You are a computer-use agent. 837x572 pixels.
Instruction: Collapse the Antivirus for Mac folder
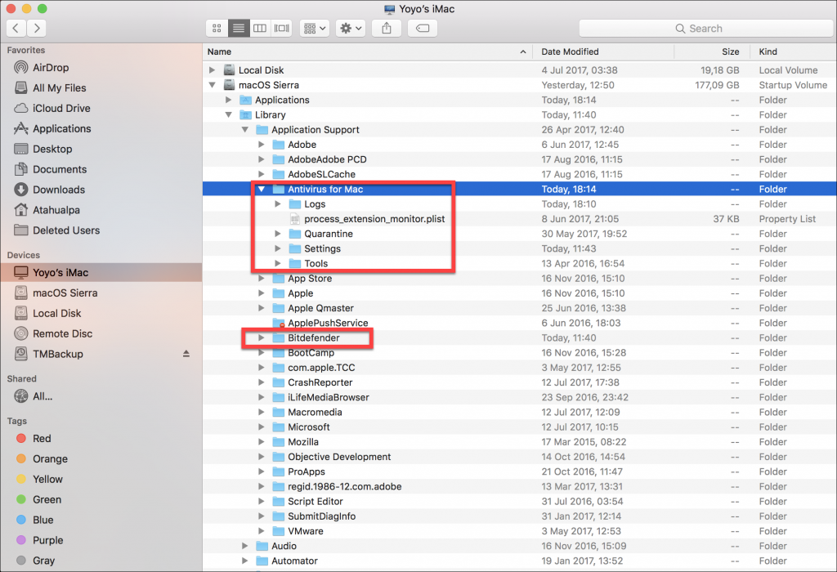(x=262, y=189)
